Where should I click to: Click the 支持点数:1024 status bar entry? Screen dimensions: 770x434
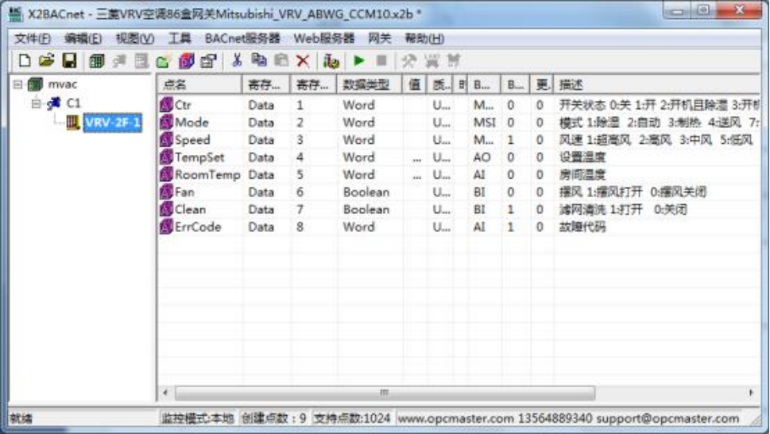pos(351,418)
